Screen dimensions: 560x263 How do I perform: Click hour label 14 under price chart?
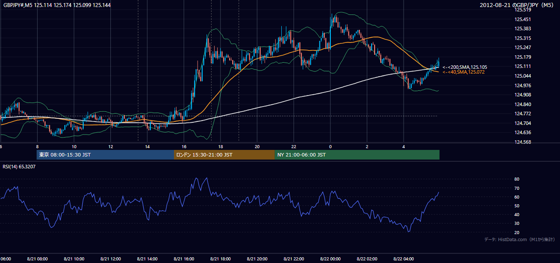pyautogui.click(x=147, y=147)
